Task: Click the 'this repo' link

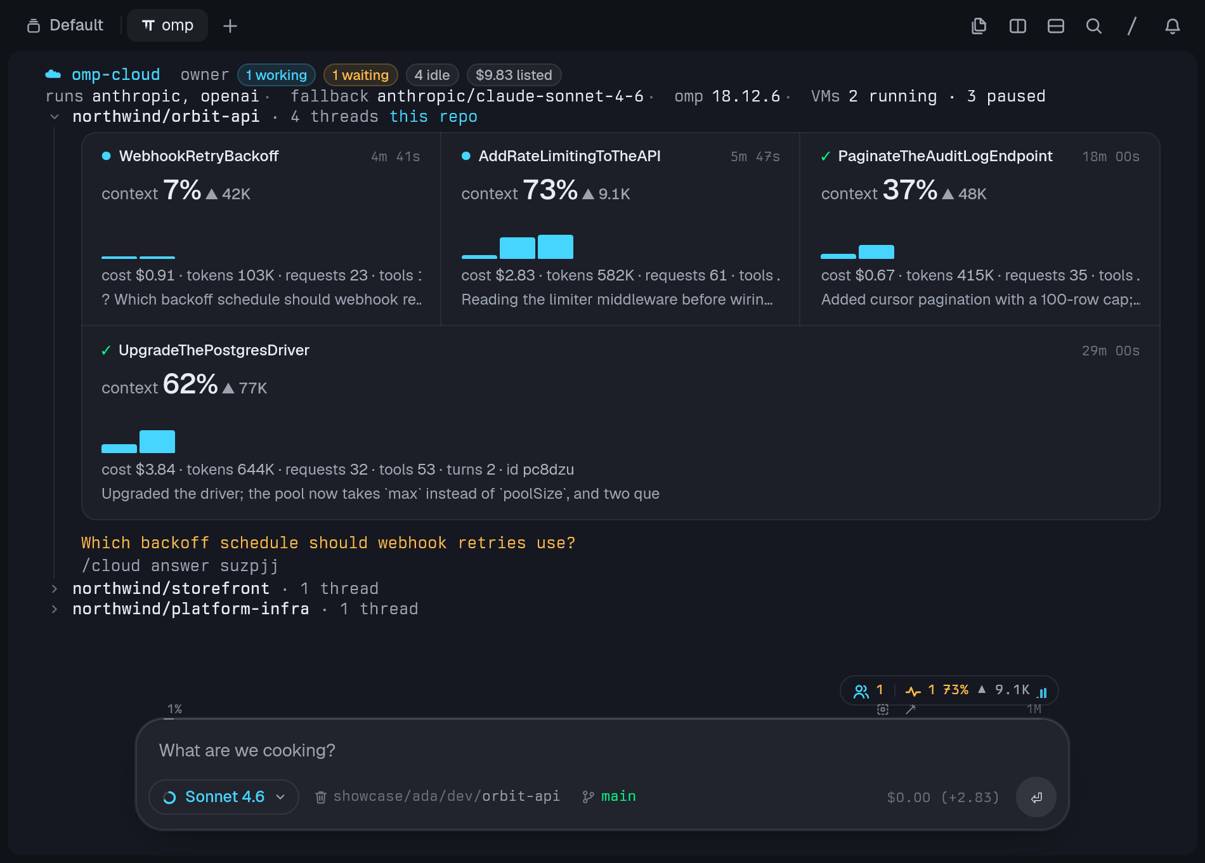Action: coord(434,117)
